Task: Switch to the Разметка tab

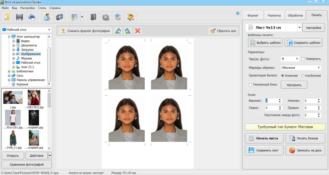Action: point(274,15)
